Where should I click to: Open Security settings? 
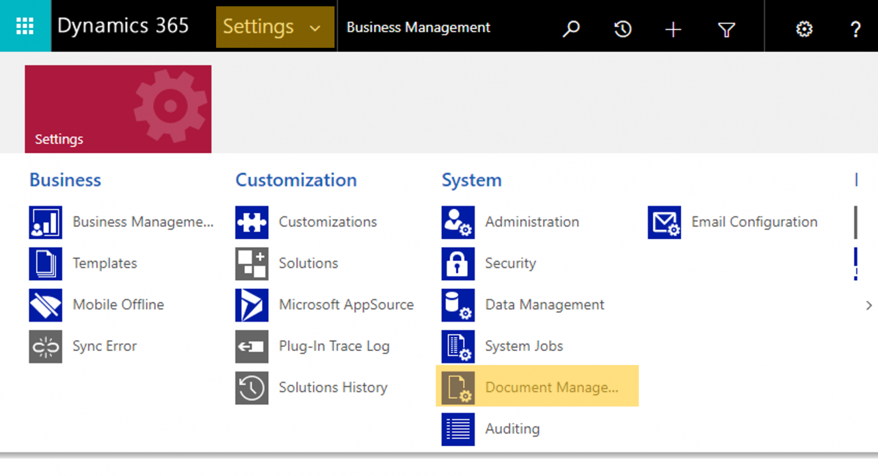click(510, 264)
